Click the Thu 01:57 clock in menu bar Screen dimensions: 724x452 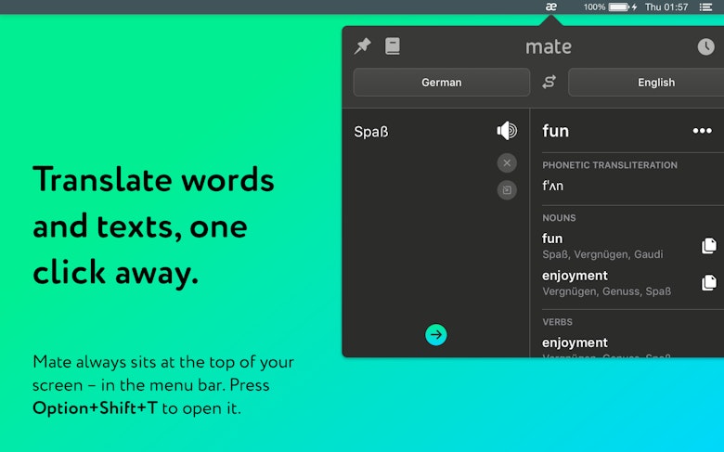(666, 6)
